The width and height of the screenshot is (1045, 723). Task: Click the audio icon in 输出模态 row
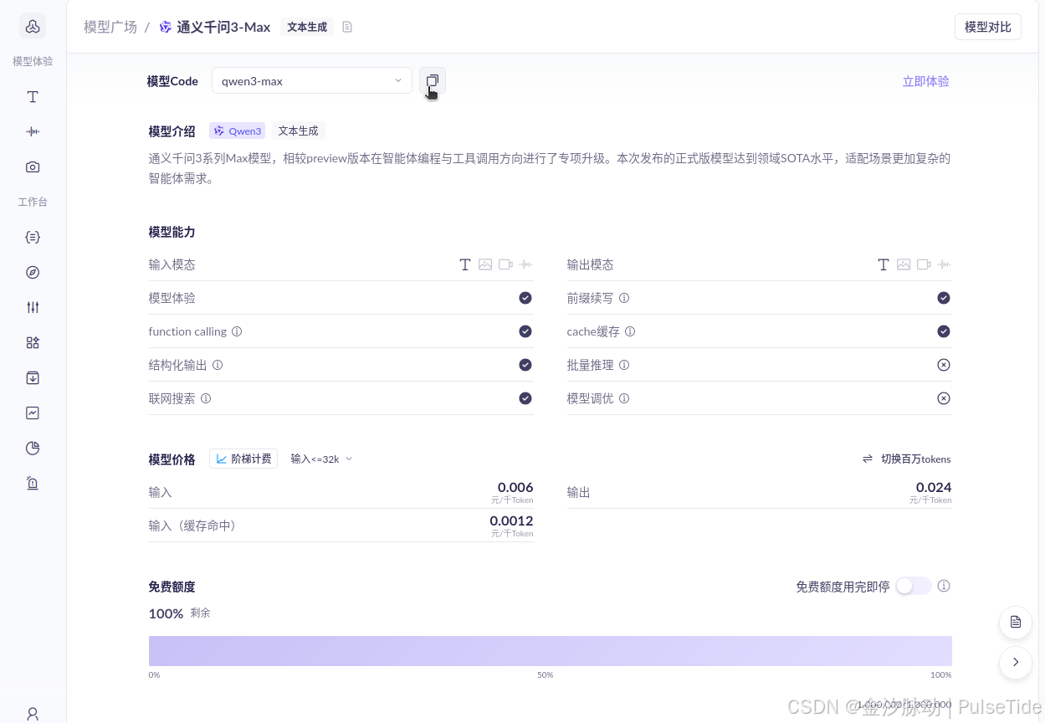[x=944, y=264]
